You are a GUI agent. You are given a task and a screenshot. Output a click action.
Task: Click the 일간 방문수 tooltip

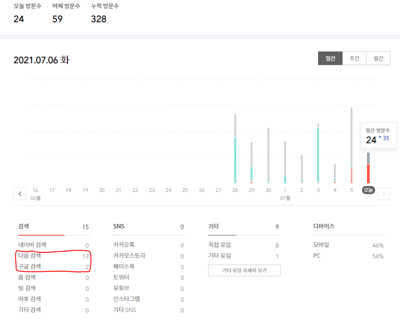coord(378,135)
